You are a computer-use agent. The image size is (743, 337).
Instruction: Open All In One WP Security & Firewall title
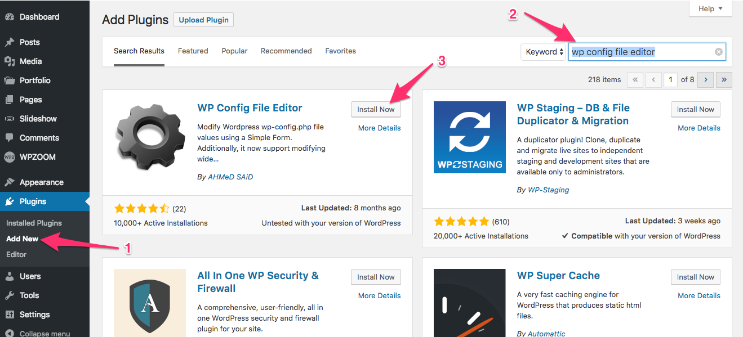[258, 282]
